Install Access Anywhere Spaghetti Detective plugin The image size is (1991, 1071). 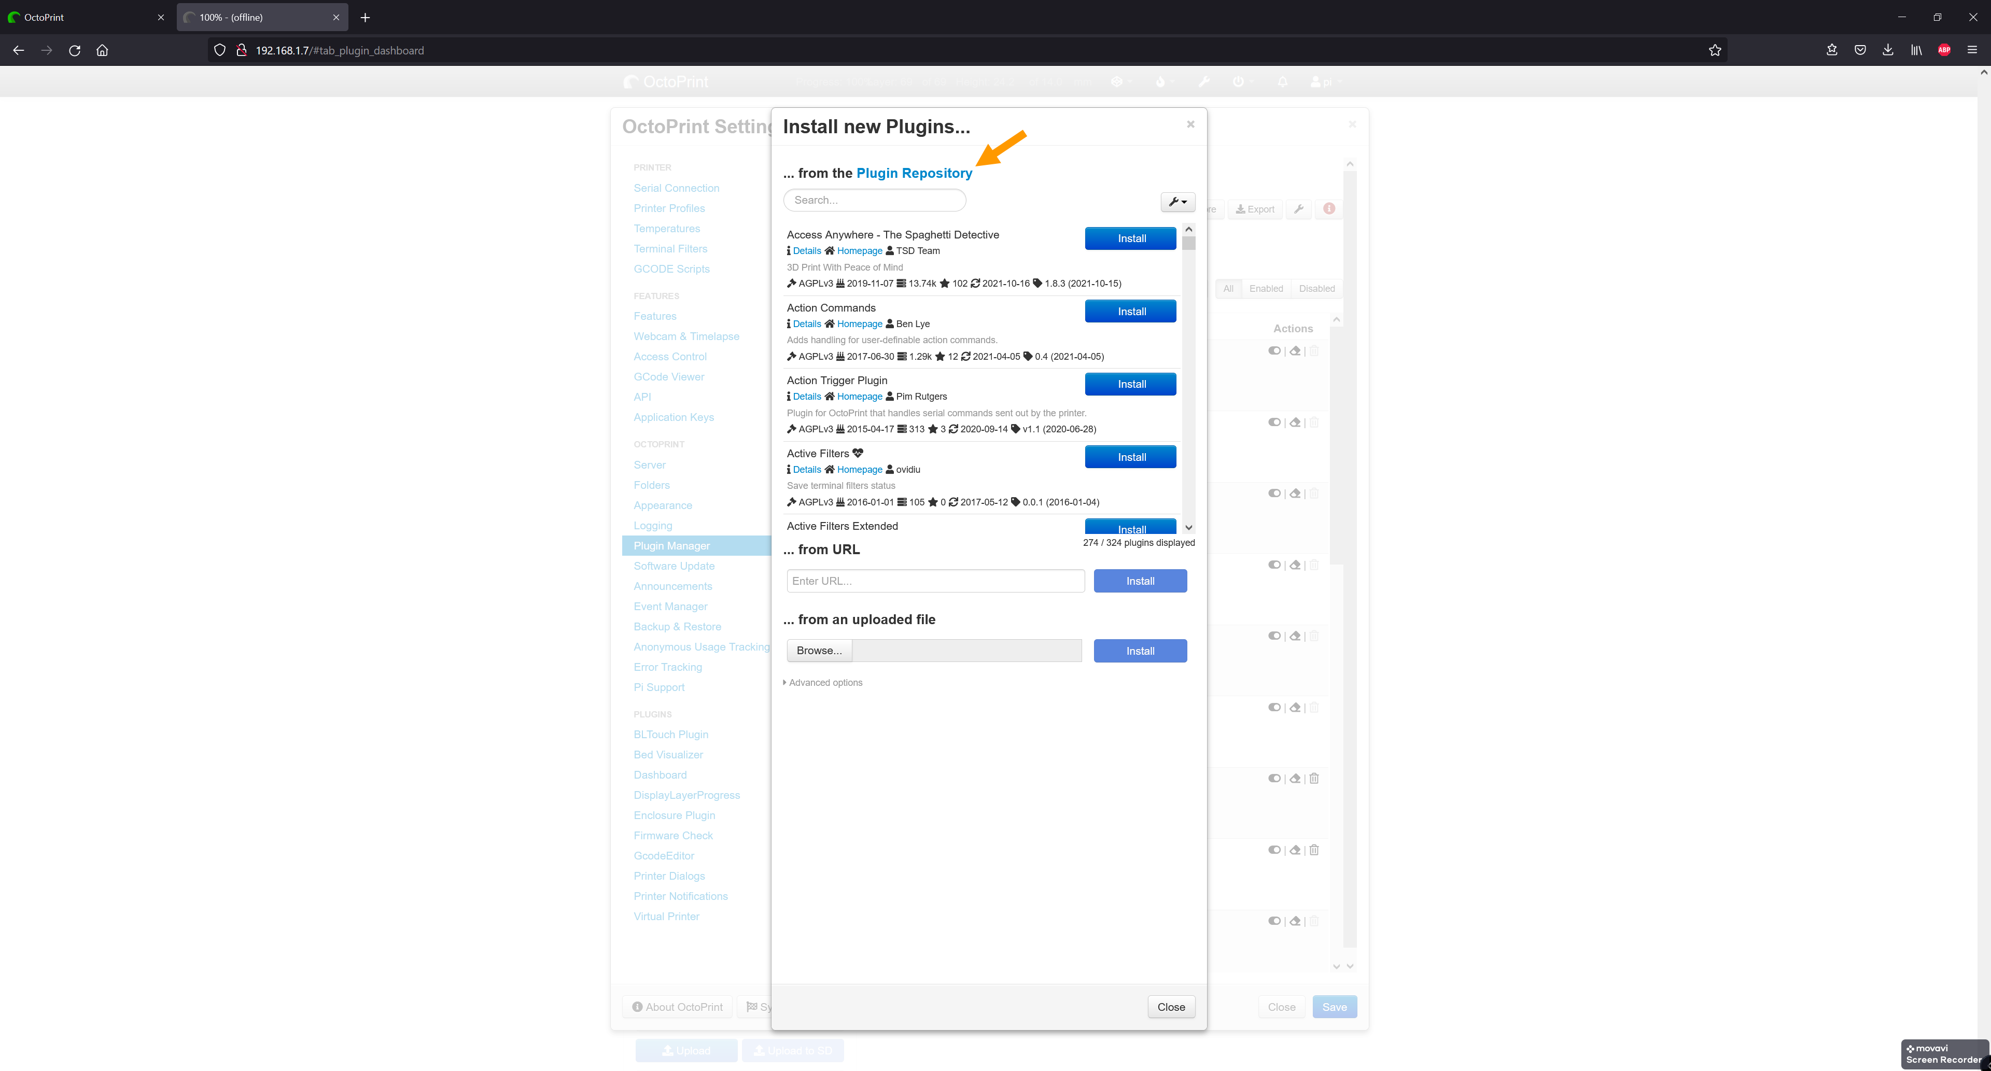(1130, 238)
